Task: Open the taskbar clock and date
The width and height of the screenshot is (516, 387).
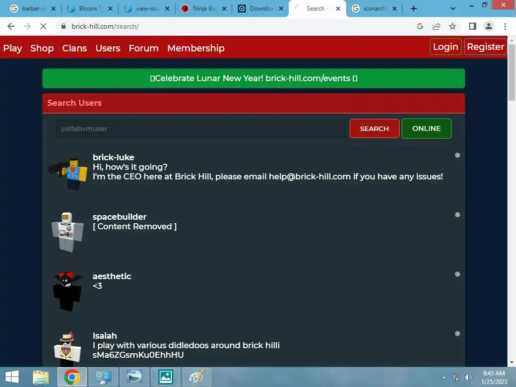Action: point(494,377)
